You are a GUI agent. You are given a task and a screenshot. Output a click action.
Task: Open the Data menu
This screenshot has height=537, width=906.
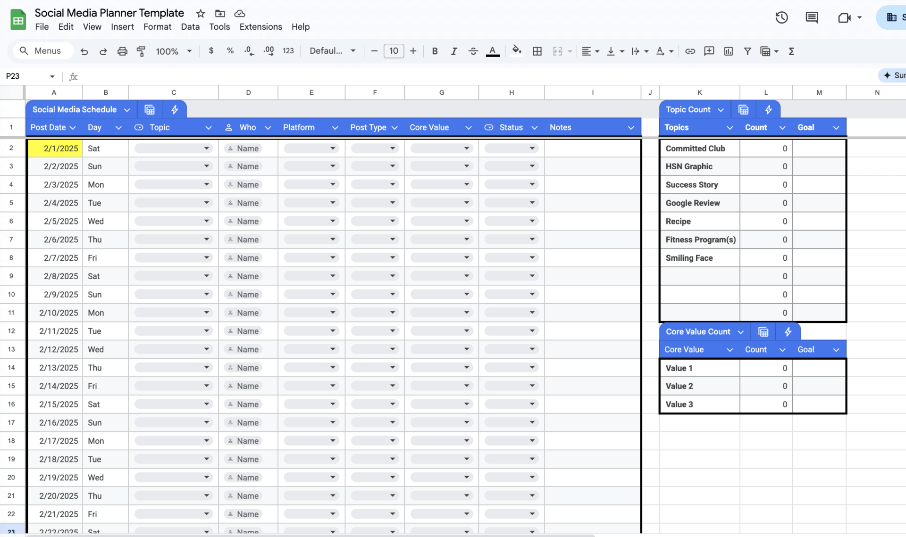pos(190,27)
